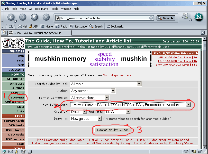Click List all new guides since last visit
Viewport: 208px width, 154px height.
(56, 143)
